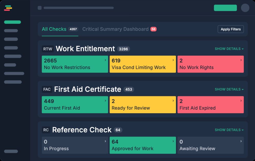Click the chevron on Approved for Work card

[173, 141]
